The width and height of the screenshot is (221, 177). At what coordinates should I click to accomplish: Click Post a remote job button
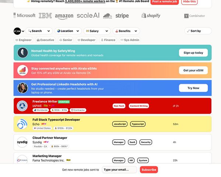tap(165, 2)
